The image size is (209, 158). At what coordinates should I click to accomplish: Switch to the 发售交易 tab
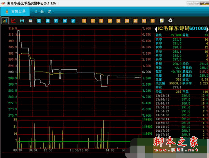coord(15,12)
